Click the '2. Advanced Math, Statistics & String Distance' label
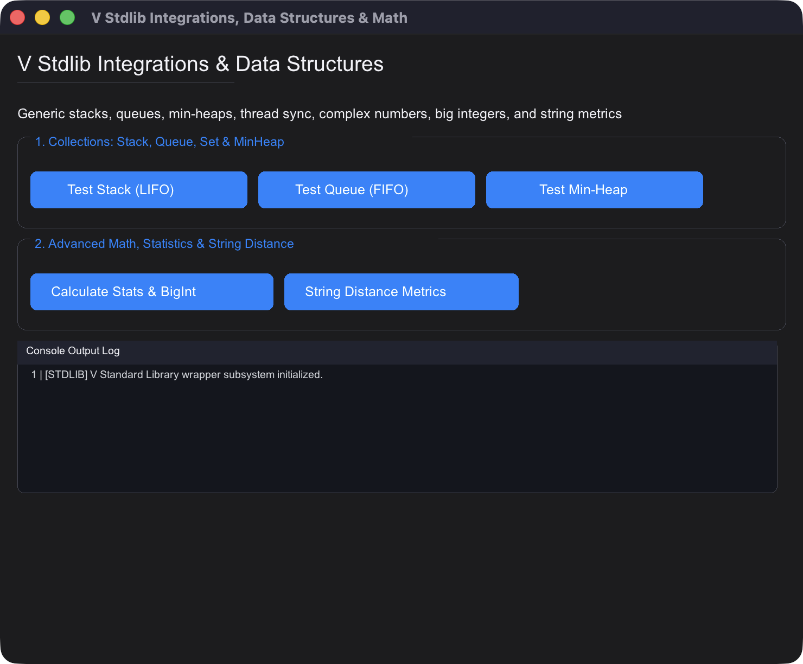 [164, 244]
